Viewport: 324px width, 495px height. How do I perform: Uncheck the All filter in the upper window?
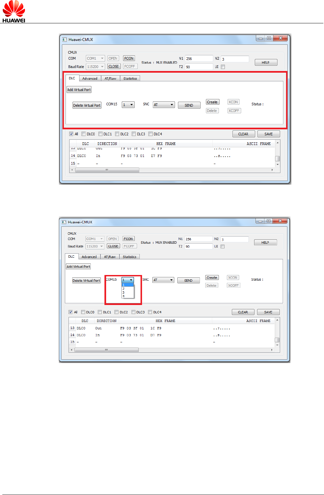pyautogui.click(x=71, y=134)
